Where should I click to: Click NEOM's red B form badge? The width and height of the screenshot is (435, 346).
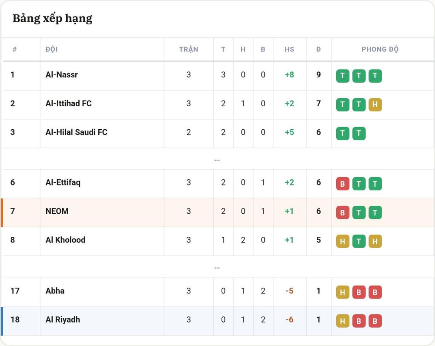[343, 212]
